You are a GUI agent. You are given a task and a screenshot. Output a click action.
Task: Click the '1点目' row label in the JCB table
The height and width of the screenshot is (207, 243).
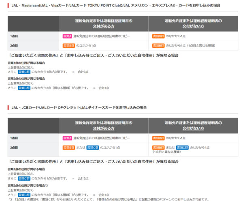coord(14,138)
